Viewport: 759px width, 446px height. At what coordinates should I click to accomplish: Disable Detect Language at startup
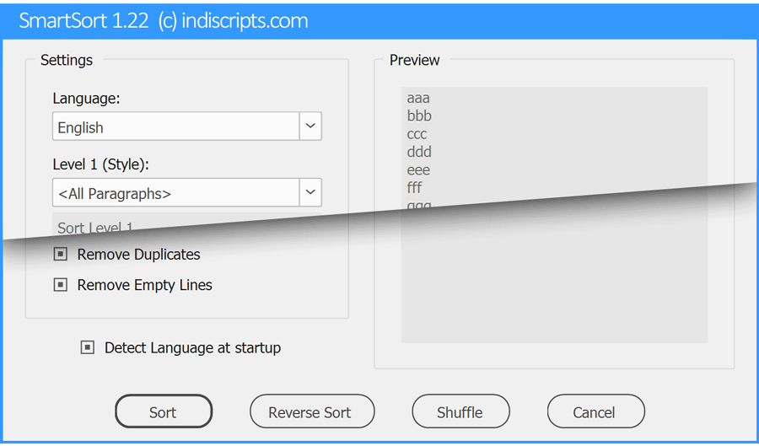[88, 347]
